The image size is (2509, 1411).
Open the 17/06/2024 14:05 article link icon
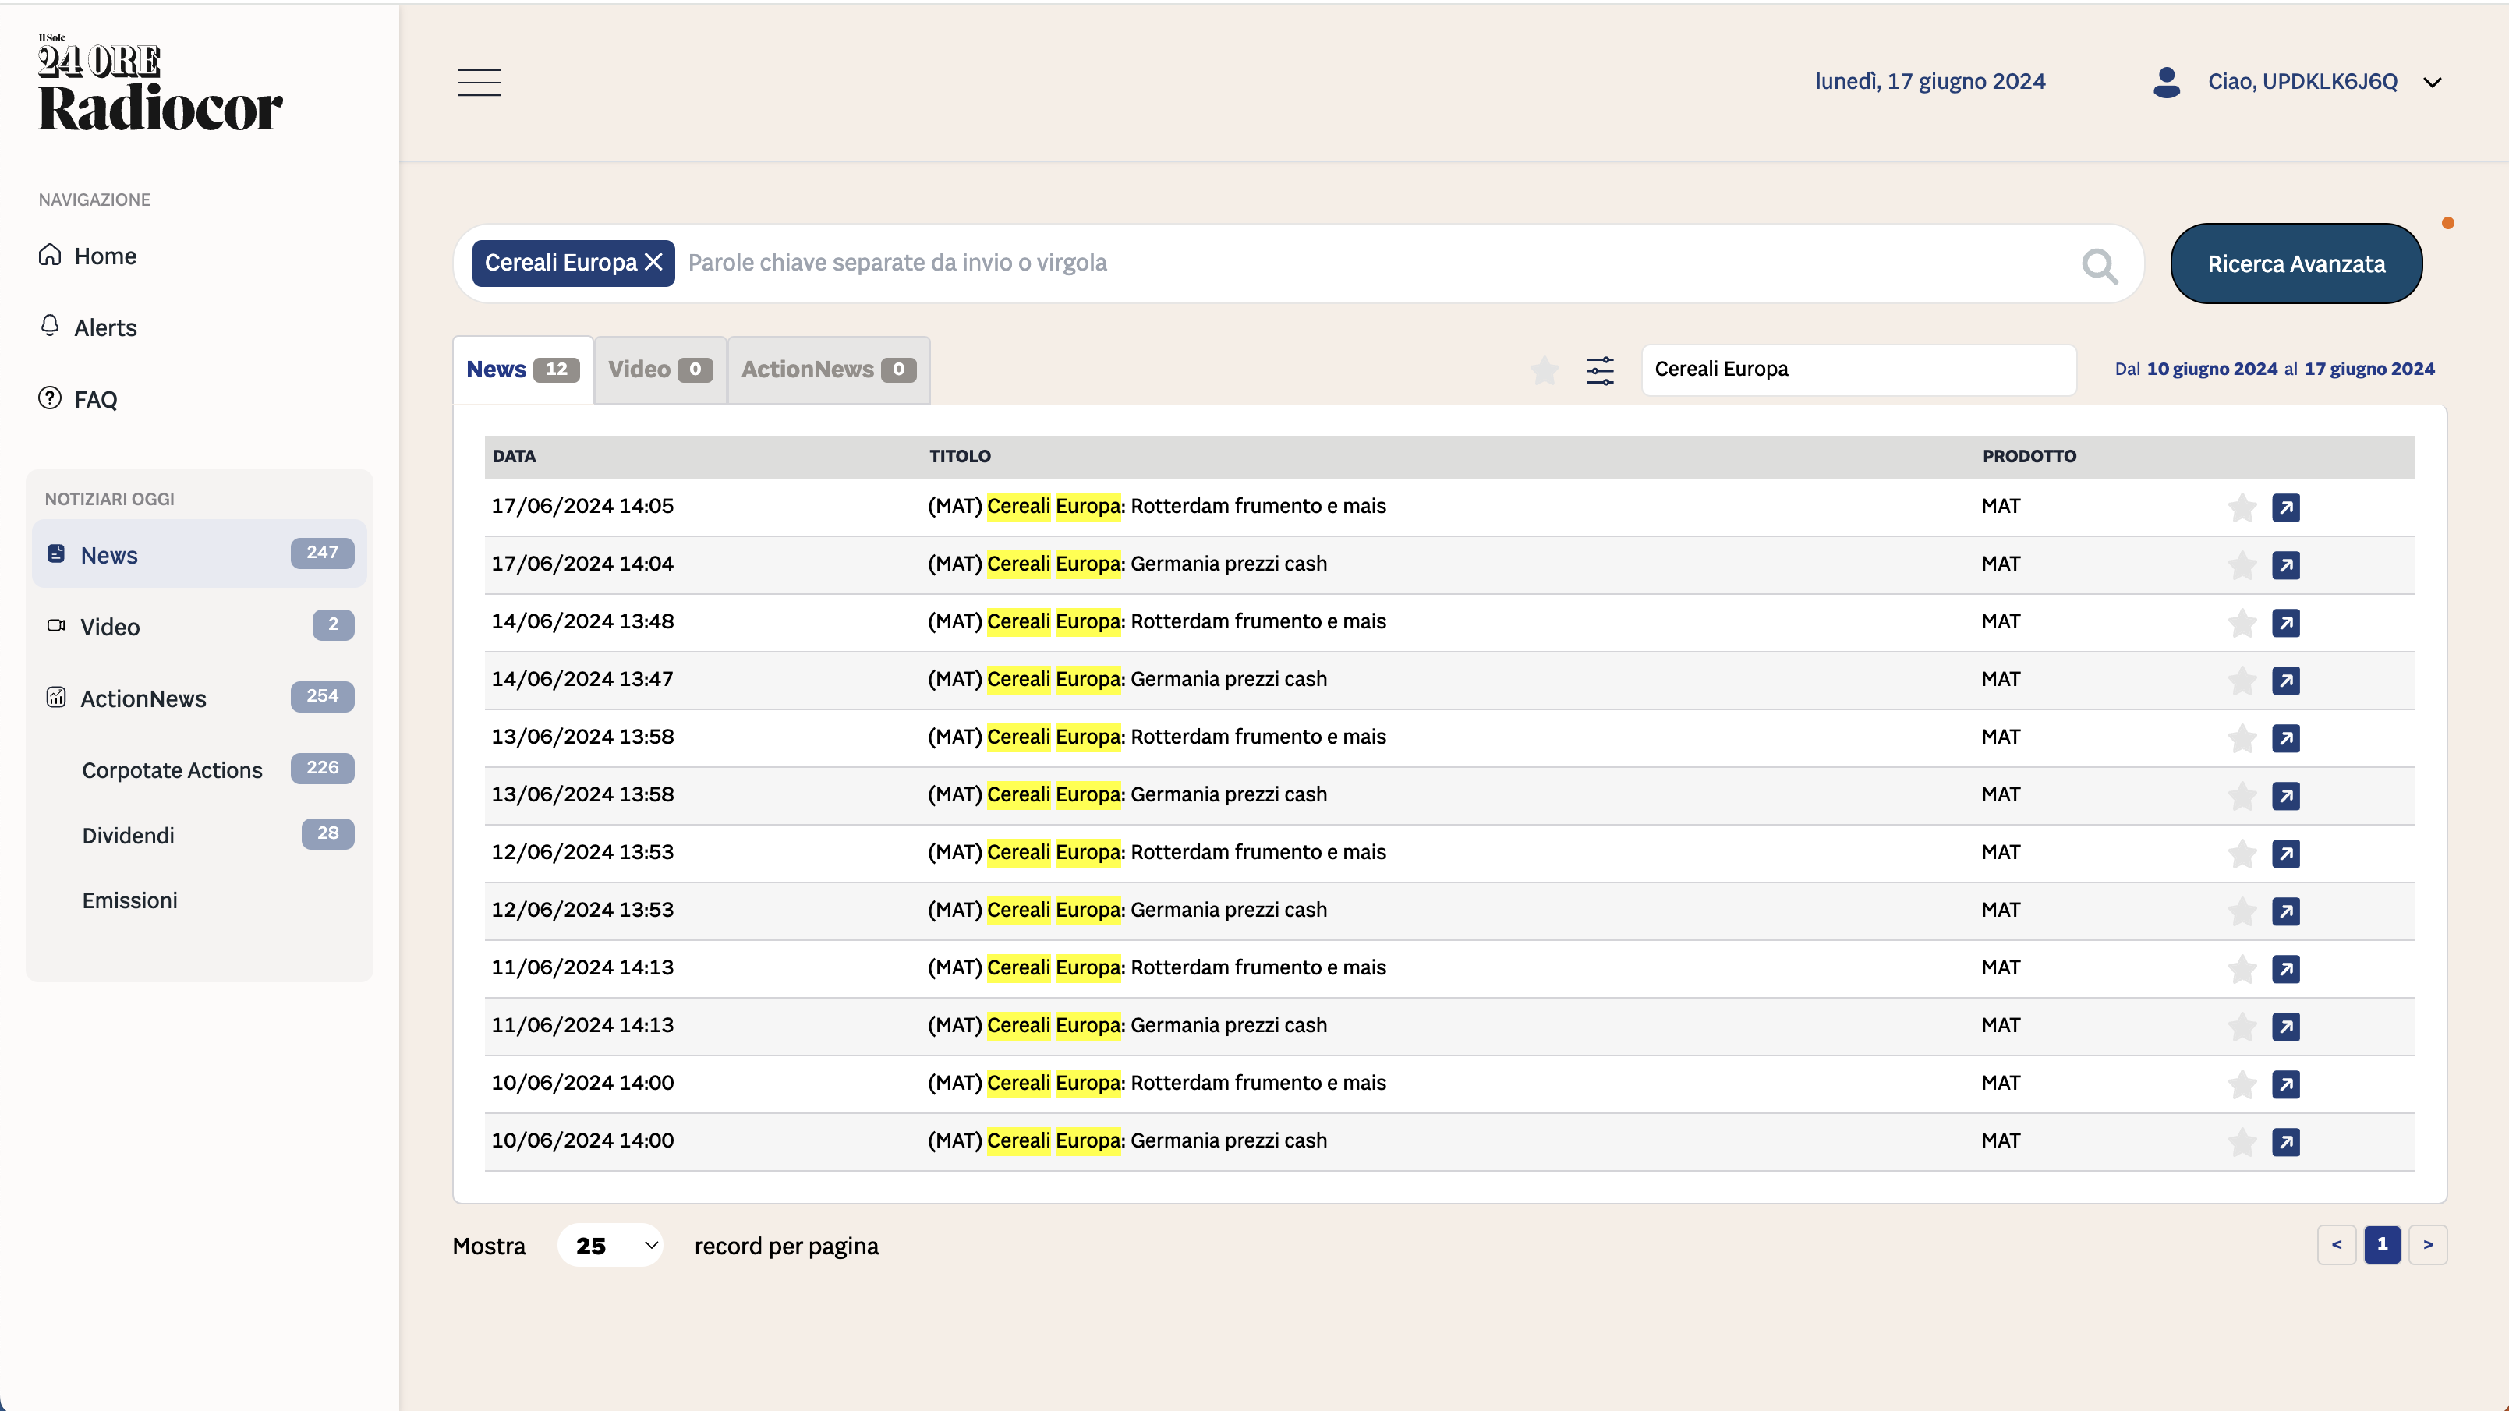click(x=2285, y=507)
